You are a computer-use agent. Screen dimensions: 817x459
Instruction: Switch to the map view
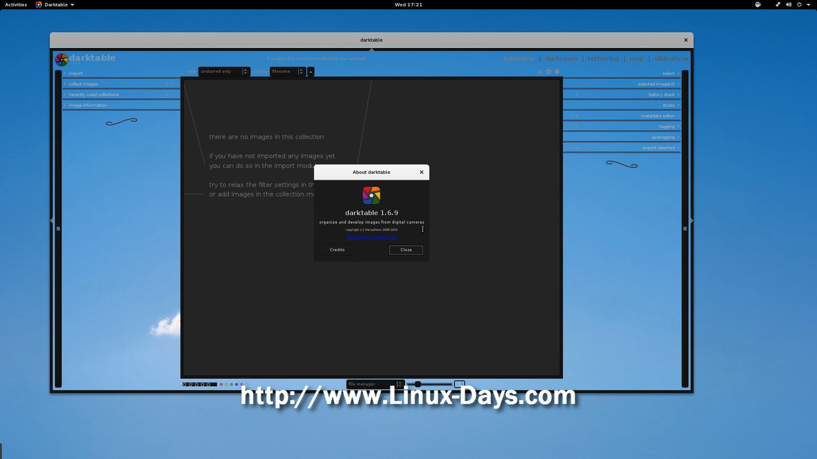tap(637, 59)
